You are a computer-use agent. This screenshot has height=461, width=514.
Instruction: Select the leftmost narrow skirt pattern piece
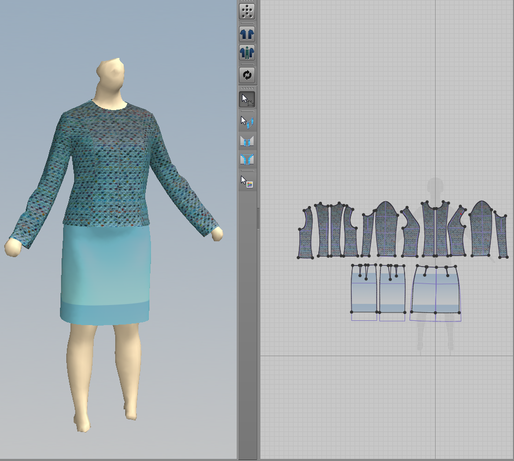click(364, 289)
